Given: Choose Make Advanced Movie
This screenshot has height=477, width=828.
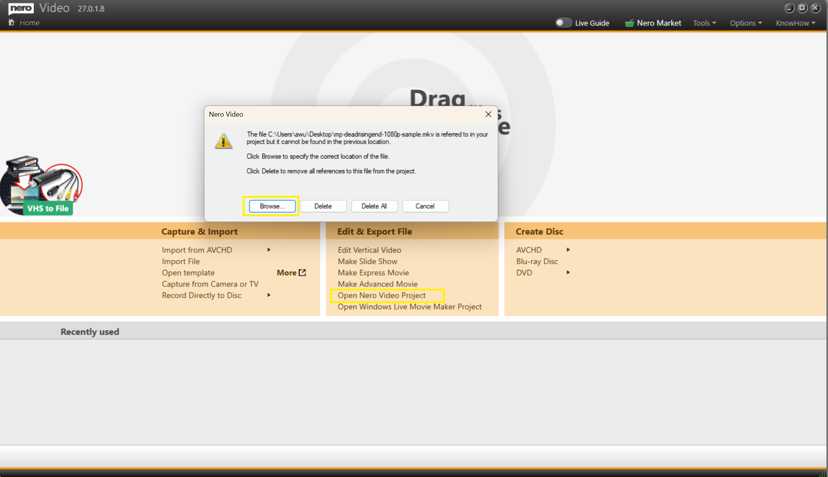Looking at the screenshot, I should pos(378,284).
